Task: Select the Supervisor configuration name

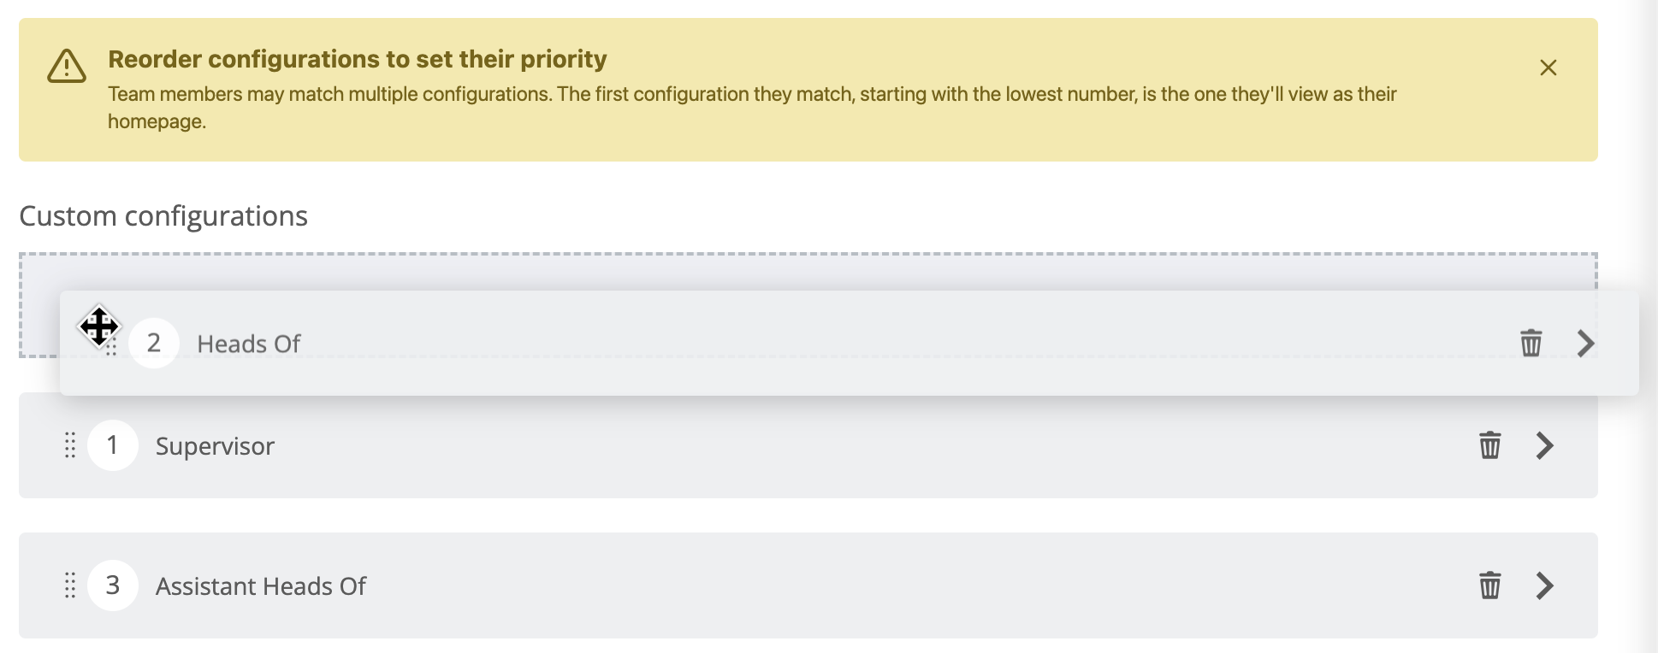Action: (215, 446)
